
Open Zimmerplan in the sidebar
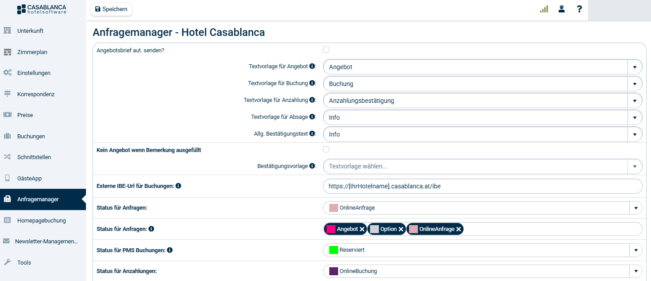tap(32, 52)
